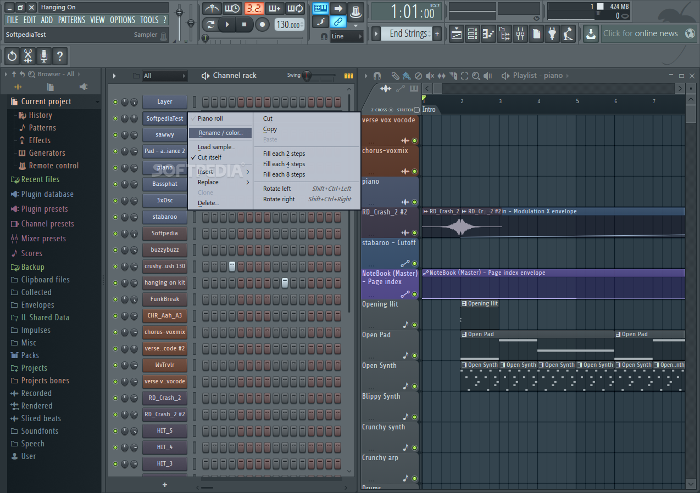Mute the Bassphat channel LED
Viewport: 700px width, 493px height.
point(115,184)
